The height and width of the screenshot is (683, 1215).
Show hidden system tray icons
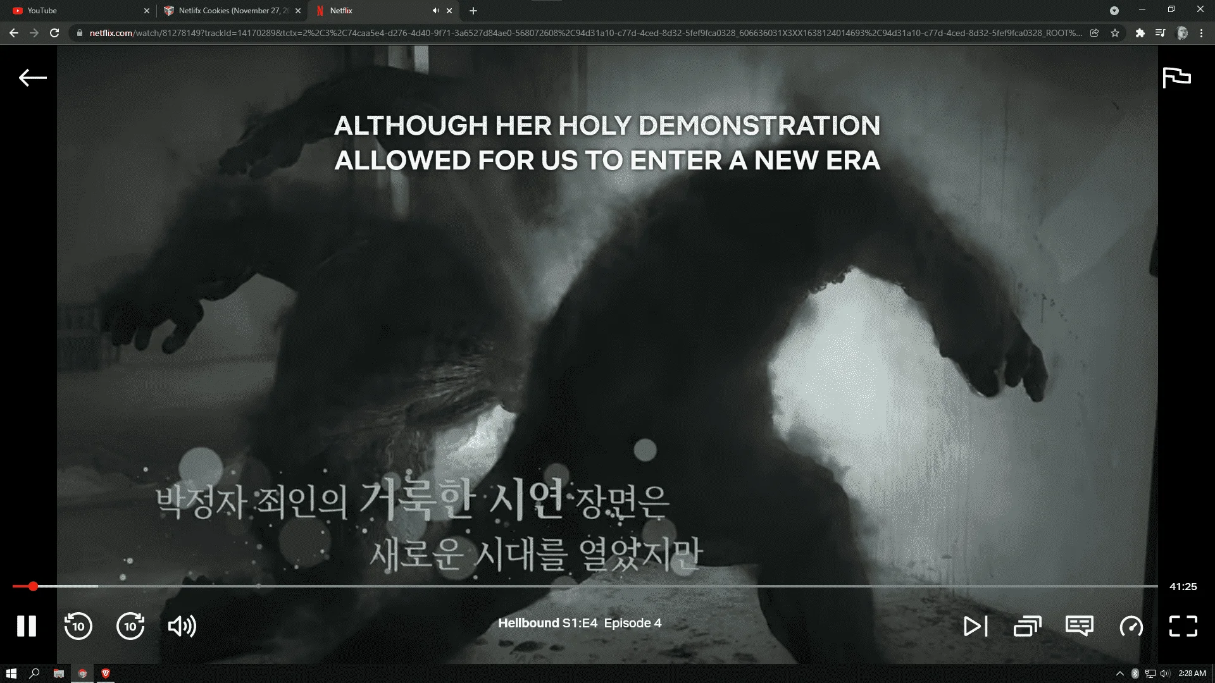pyautogui.click(x=1120, y=674)
